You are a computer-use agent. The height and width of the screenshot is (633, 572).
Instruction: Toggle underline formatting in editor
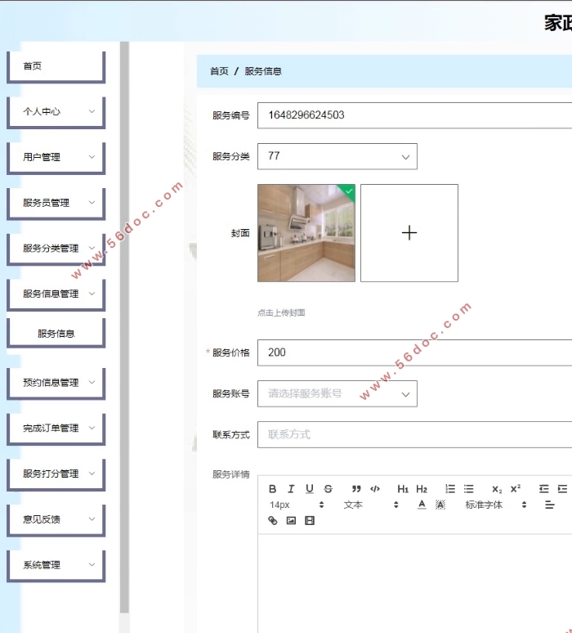pos(310,489)
